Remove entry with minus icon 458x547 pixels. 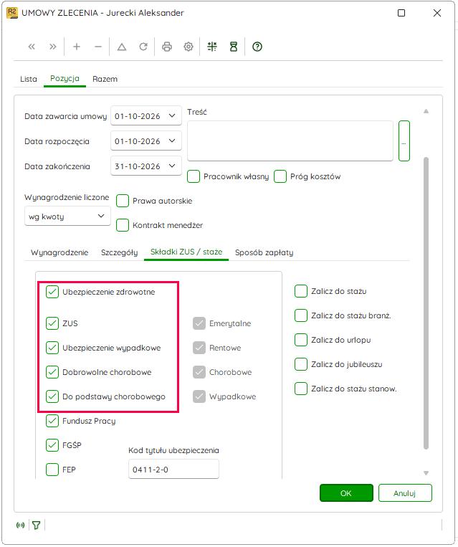[x=98, y=47]
